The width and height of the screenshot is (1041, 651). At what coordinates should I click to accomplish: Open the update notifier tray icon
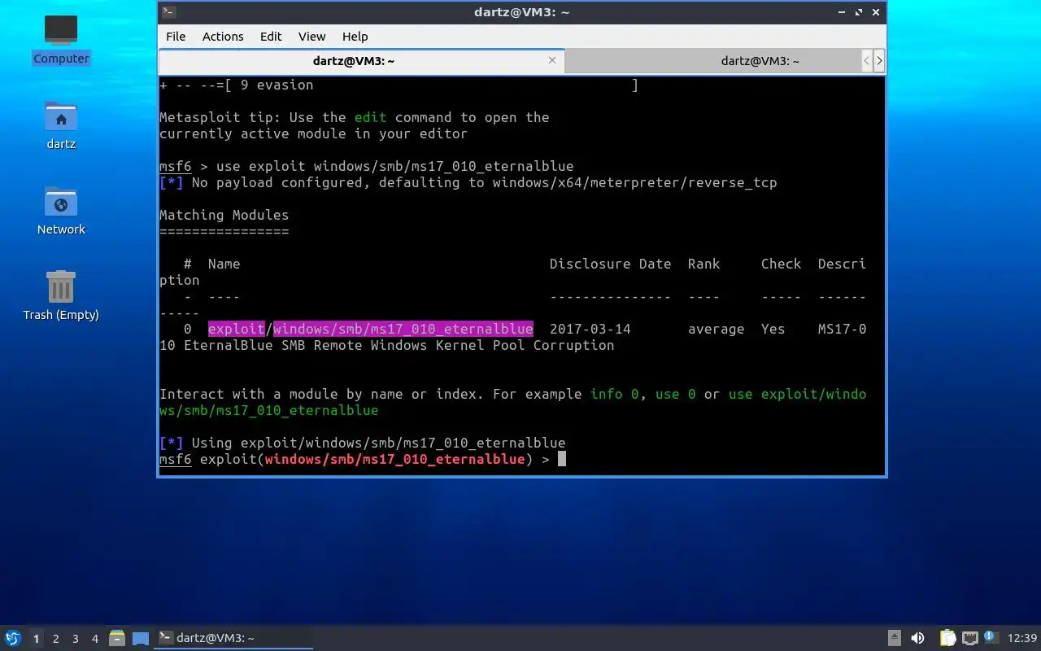pyautogui.click(x=990, y=637)
